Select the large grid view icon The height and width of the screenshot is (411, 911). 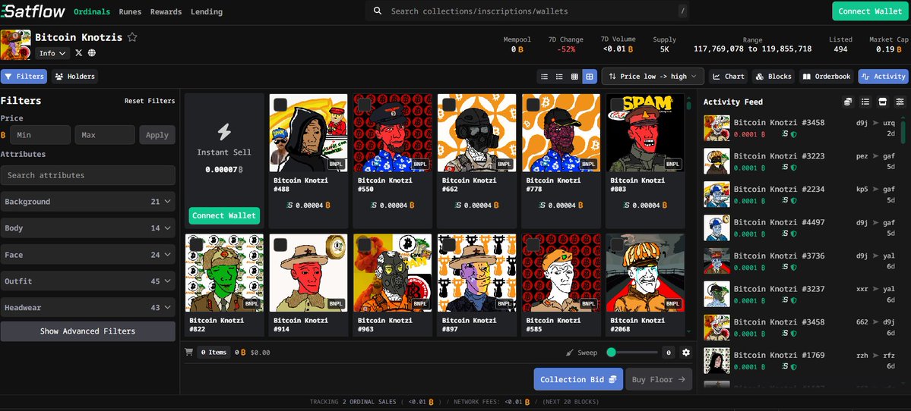(x=589, y=77)
